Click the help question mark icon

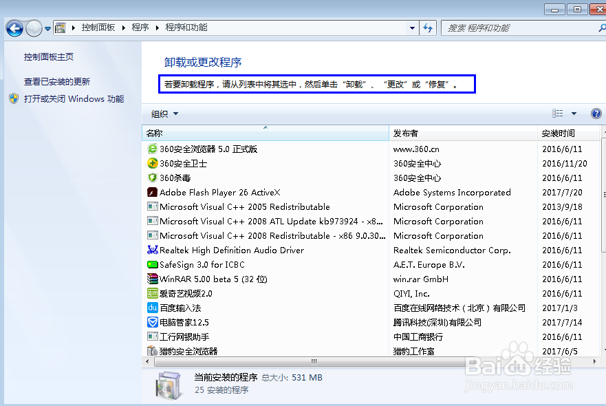click(596, 114)
